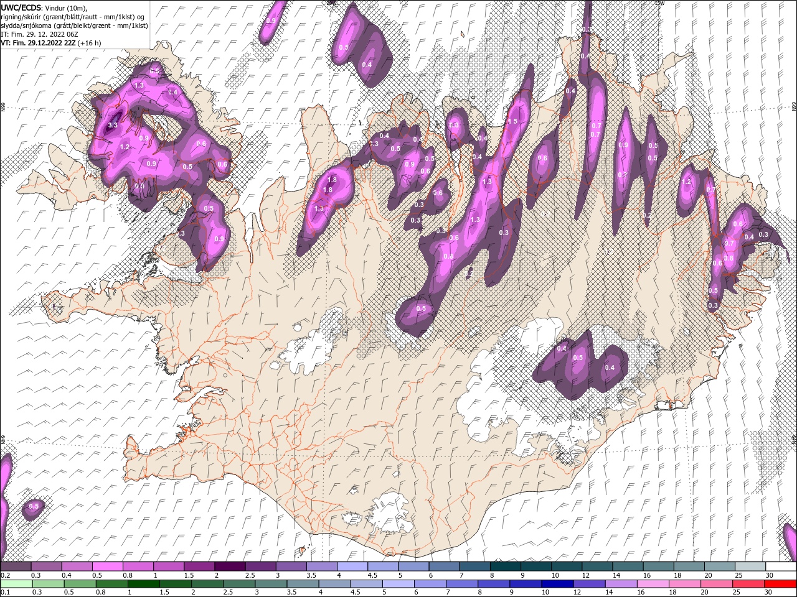This screenshot has height=597, width=797.
Task: Select the palest green 0.1 rain legend swatch
Action: tap(16, 584)
